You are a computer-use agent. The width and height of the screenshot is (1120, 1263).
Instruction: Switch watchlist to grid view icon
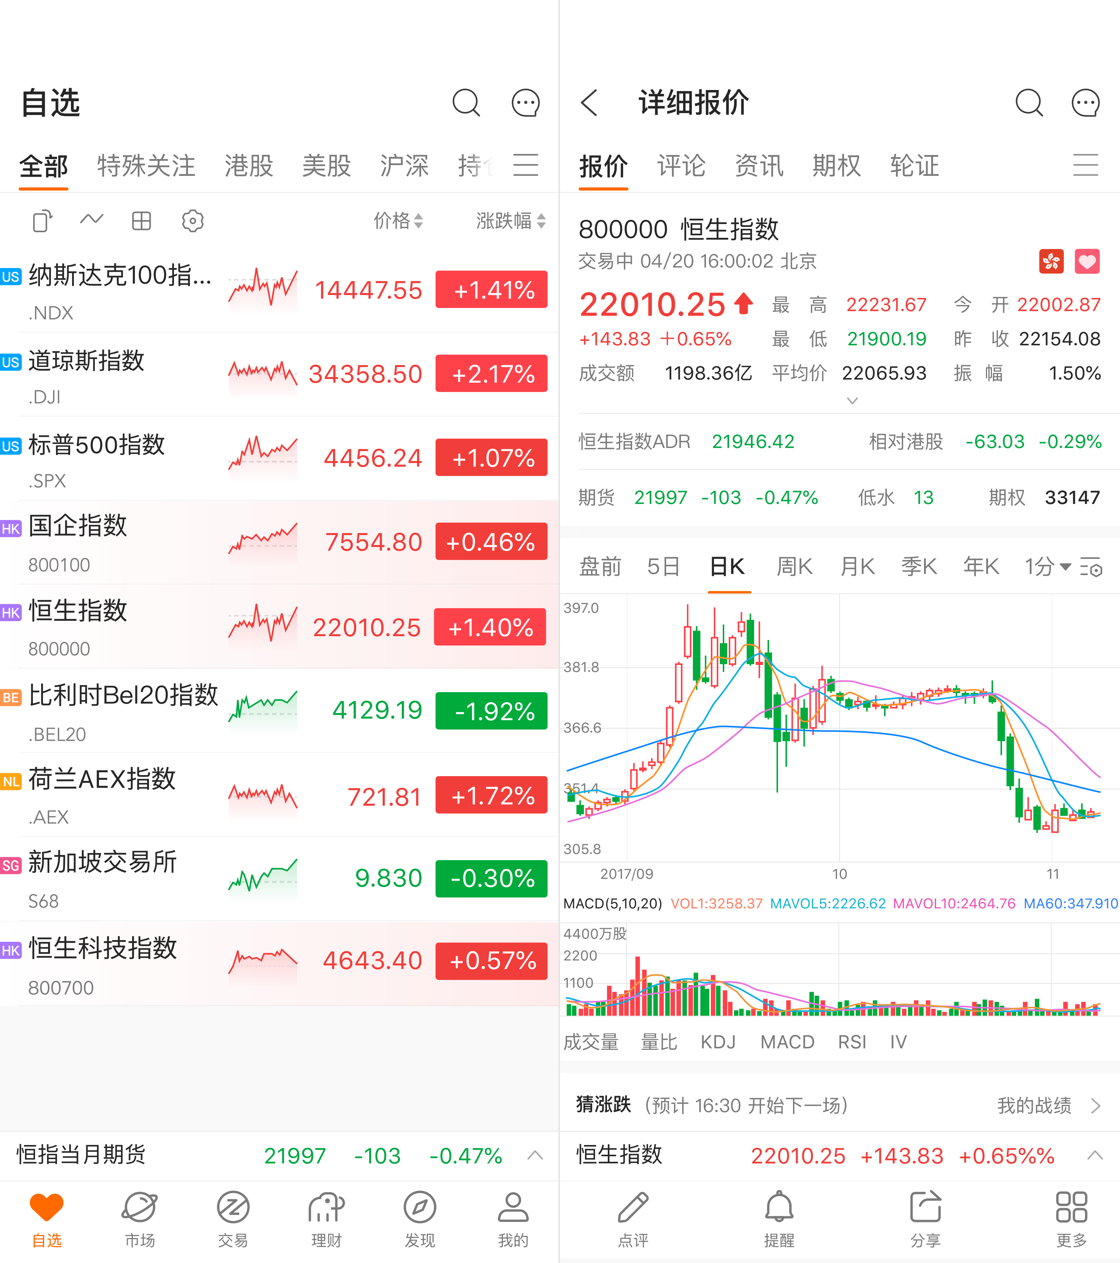pyautogui.click(x=141, y=221)
